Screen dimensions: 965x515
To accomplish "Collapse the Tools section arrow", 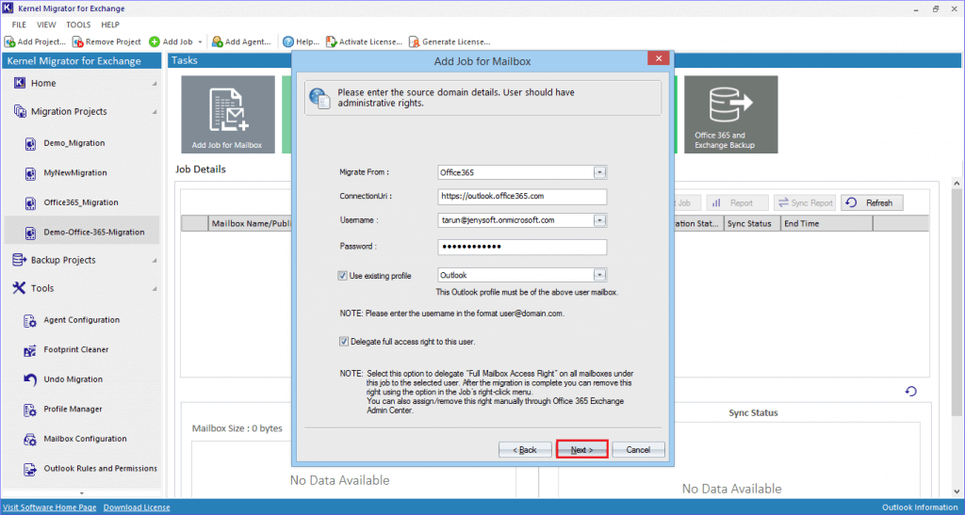I will [x=155, y=289].
